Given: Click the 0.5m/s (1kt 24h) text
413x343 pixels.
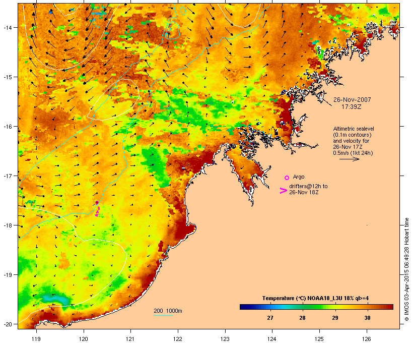Looking at the screenshot, I should tap(353, 153).
